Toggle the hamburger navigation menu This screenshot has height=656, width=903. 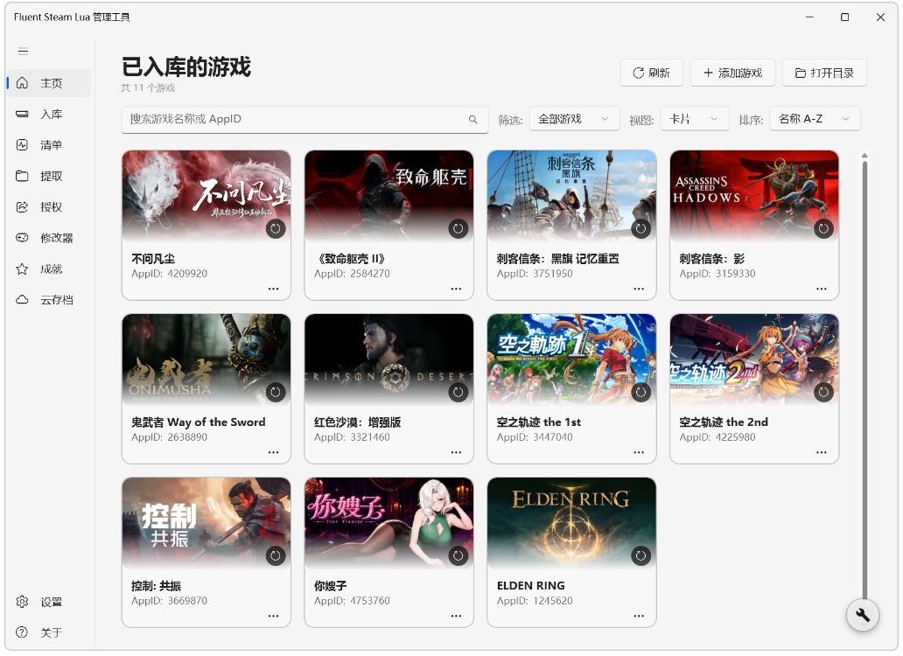[x=23, y=52]
